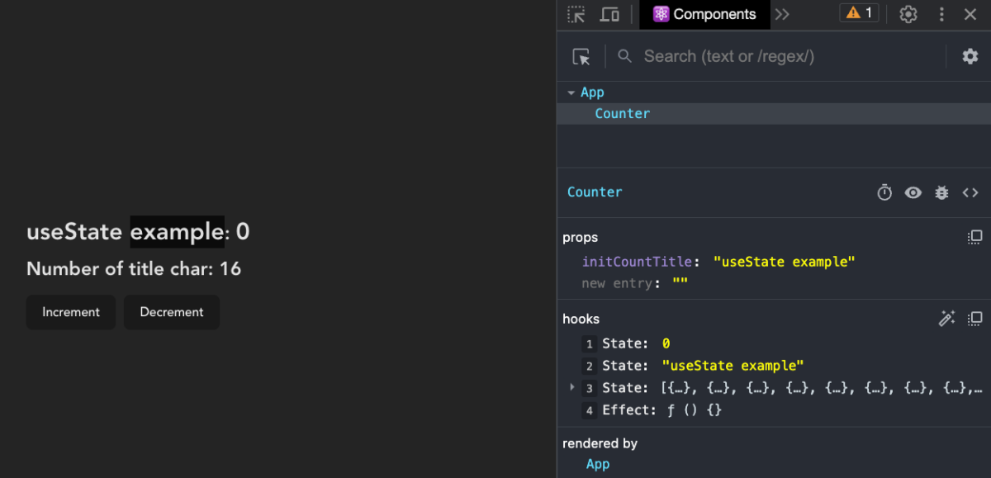Switch to the Components tab

tap(704, 14)
